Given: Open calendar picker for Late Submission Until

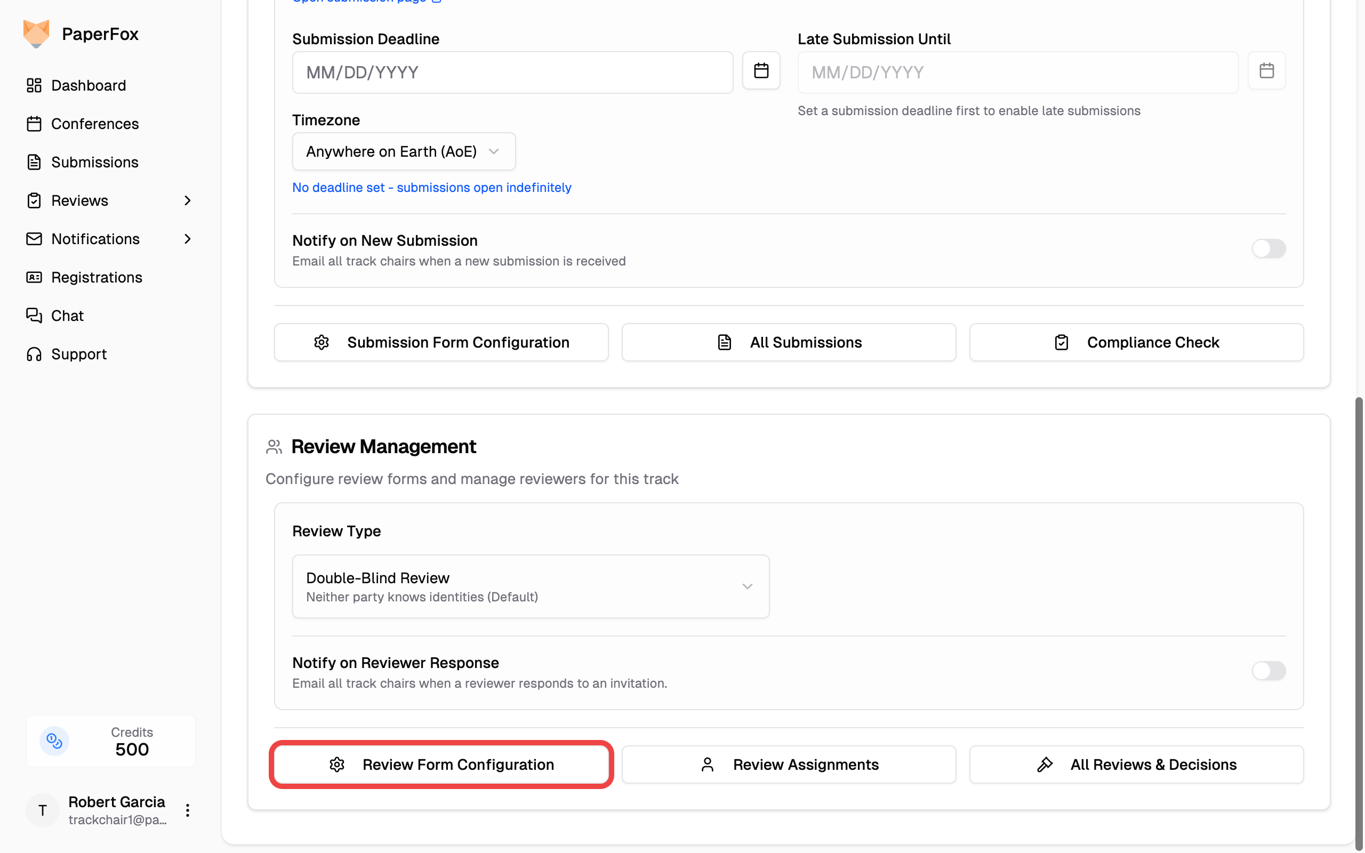Looking at the screenshot, I should point(1266,70).
